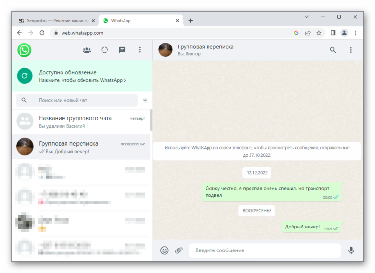Open the Communities icon in the sidebar header
This screenshot has height=273, width=375.
click(87, 50)
